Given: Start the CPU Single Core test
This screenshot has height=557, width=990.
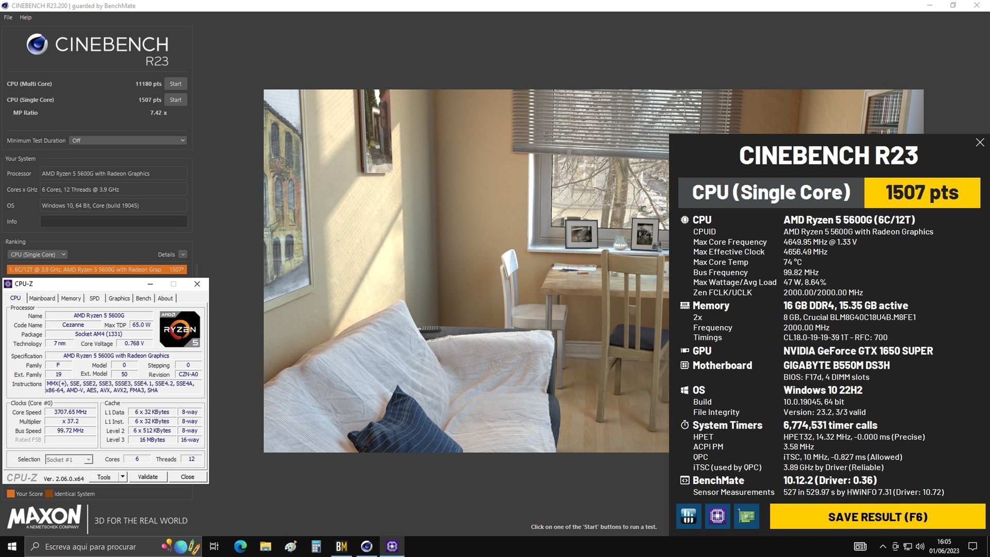Looking at the screenshot, I should [175, 100].
